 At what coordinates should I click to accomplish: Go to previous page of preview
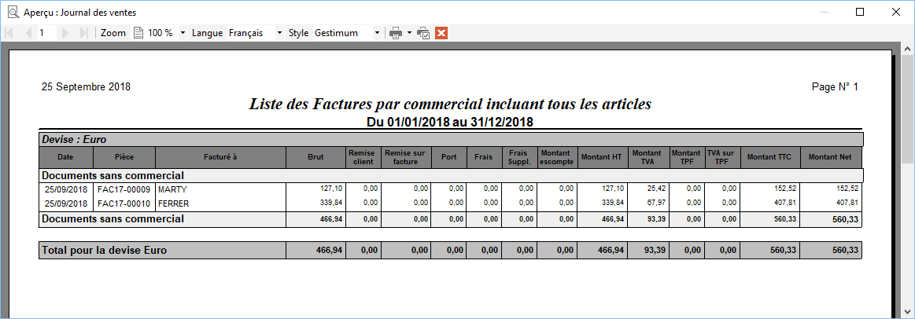(x=28, y=33)
